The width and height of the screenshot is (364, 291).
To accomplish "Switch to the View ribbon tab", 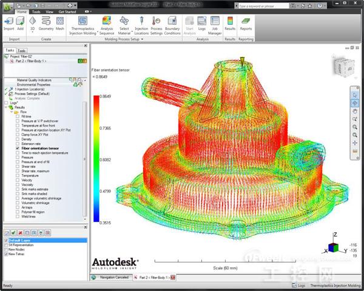I will [x=50, y=11].
